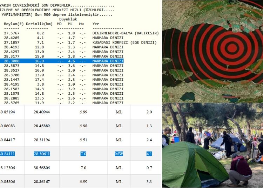Click highlighted depth value 16.9

pyautogui.click(x=39, y=61)
